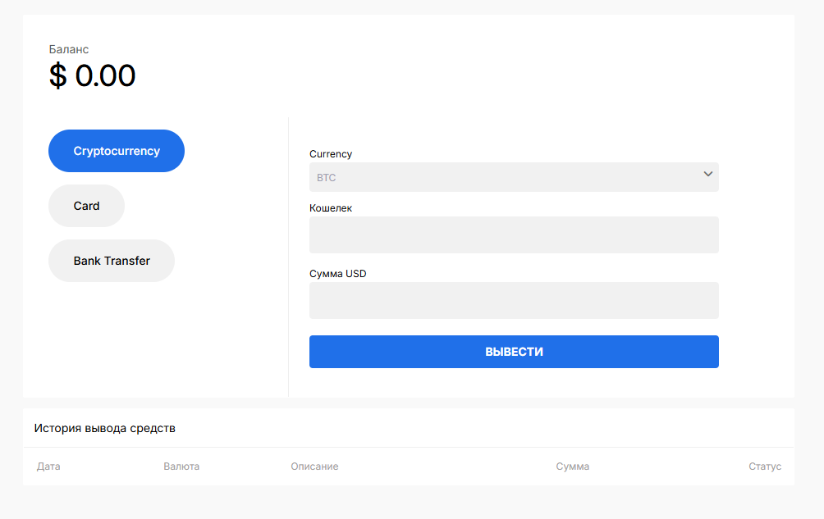Choose the Bank Transfer withdrawal method
The height and width of the screenshot is (519, 824).
[112, 261]
